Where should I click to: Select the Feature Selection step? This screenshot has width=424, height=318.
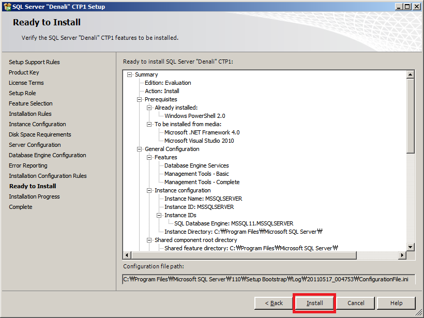point(31,103)
